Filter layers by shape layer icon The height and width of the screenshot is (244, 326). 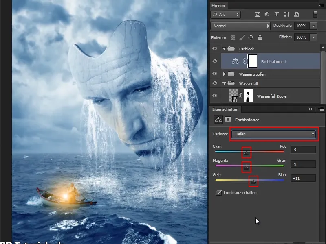pos(286,14)
